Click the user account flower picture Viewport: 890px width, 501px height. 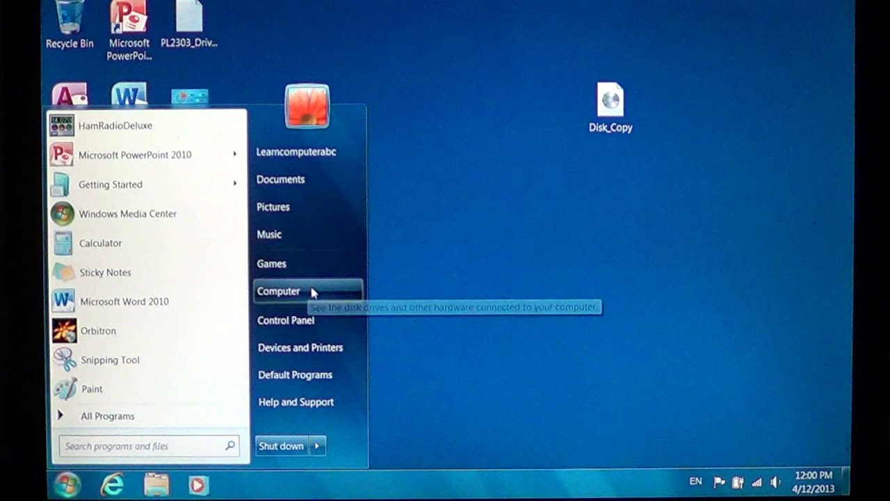pyautogui.click(x=307, y=106)
